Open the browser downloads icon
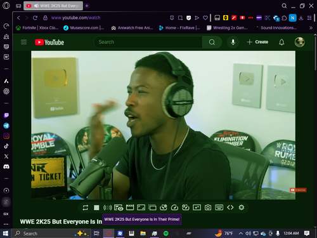317x238 pixels. pos(301,18)
